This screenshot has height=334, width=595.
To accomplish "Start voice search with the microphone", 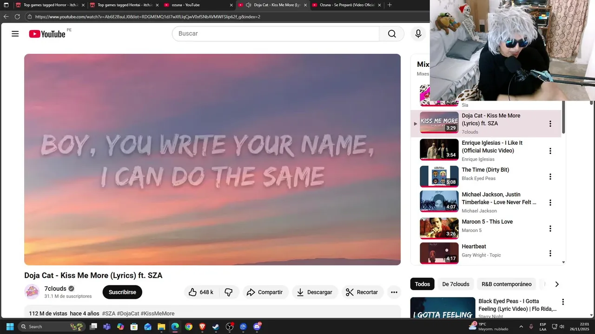I will coord(418,33).
